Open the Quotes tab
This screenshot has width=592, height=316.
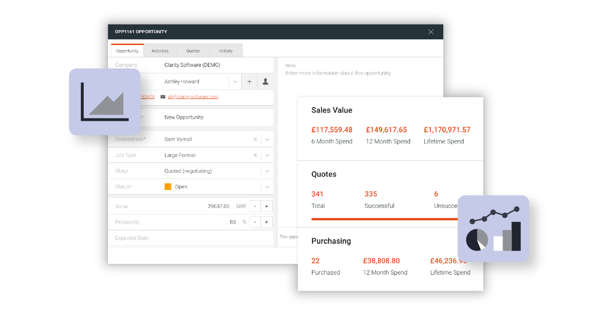click(193, 51)
